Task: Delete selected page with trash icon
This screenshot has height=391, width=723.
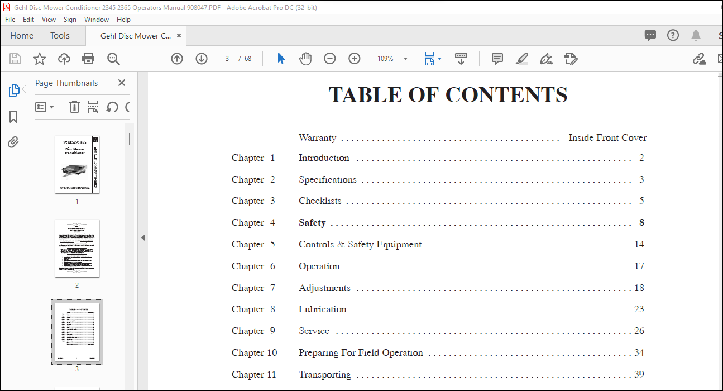Action: (74, 107)
